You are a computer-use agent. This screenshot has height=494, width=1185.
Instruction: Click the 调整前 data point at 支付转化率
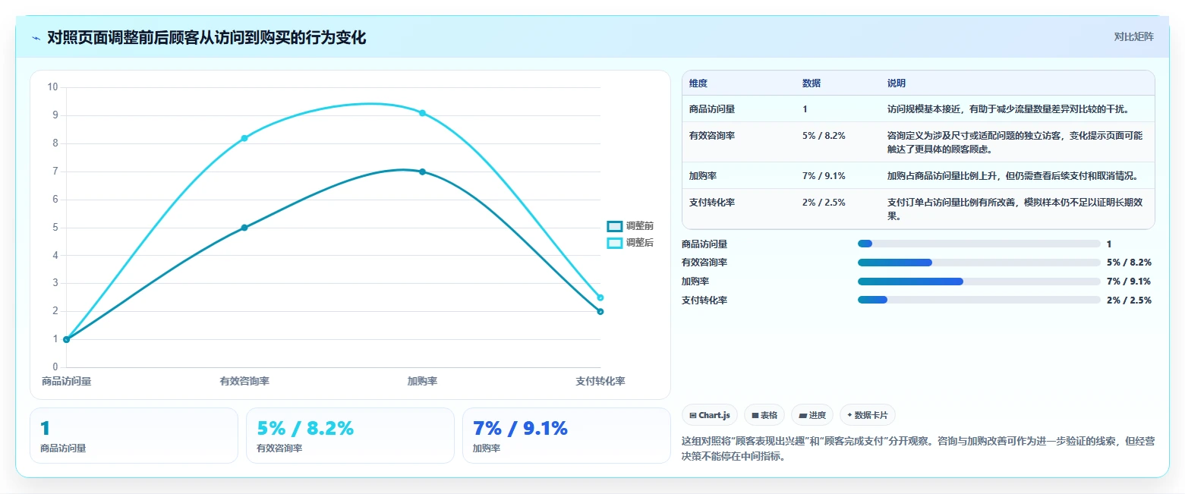tap(600, 311)
